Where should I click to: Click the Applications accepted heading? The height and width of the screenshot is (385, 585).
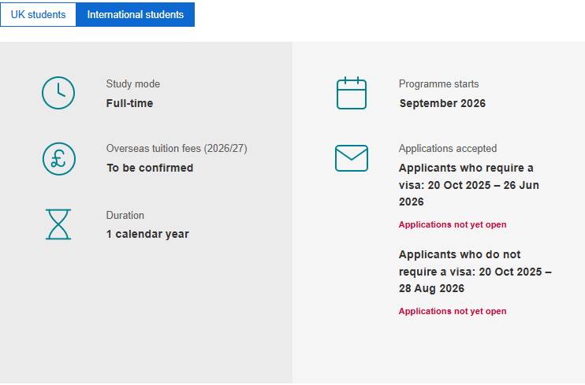(448, 149)
